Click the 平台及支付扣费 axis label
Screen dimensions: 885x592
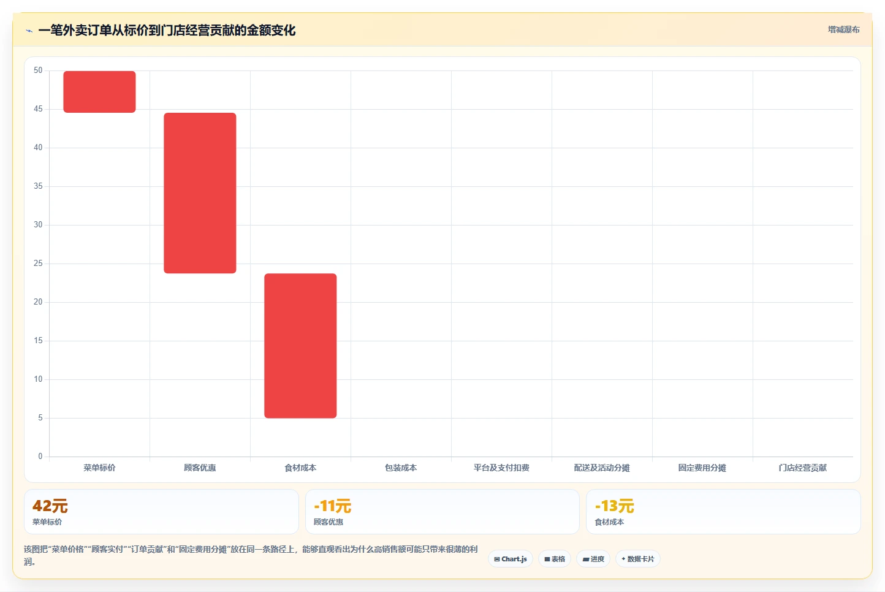501,468
